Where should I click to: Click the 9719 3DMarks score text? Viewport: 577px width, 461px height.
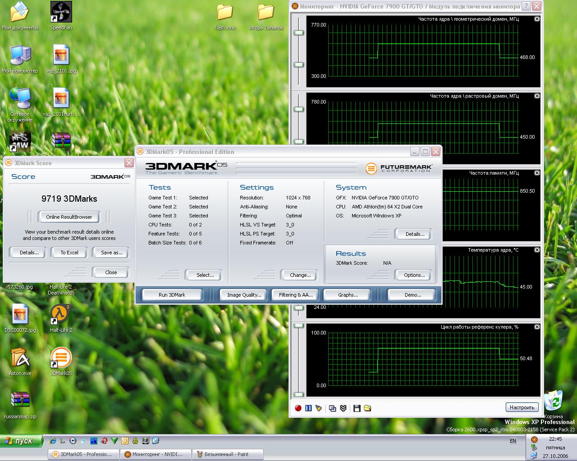point(69,199)
